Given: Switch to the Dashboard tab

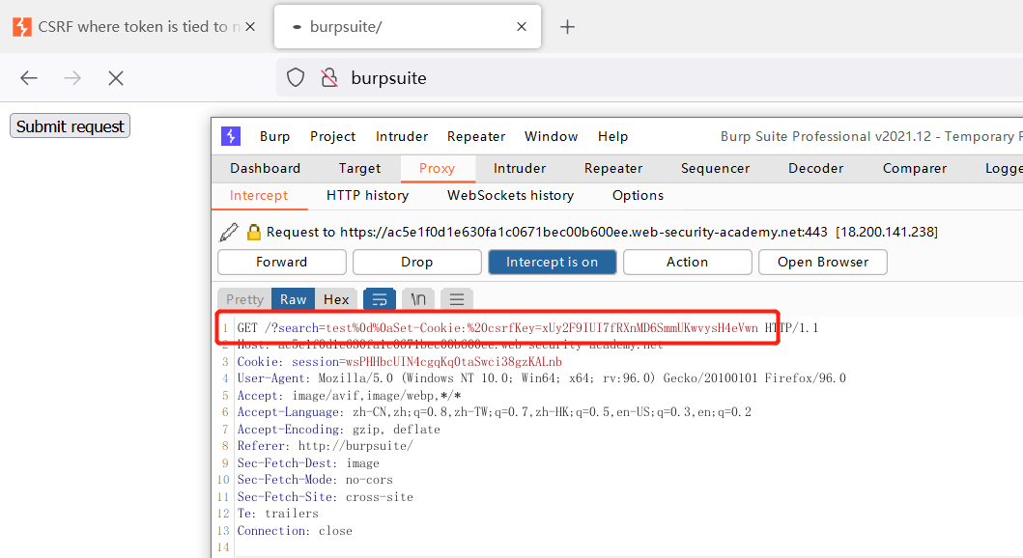Looking at the screenshot, I should 265,168.
